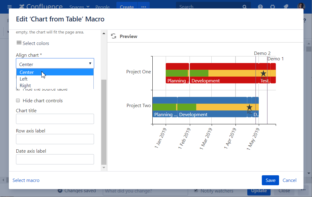Open the user profile avatar
This screenshot has height=197, width=312.
point(301,7)
